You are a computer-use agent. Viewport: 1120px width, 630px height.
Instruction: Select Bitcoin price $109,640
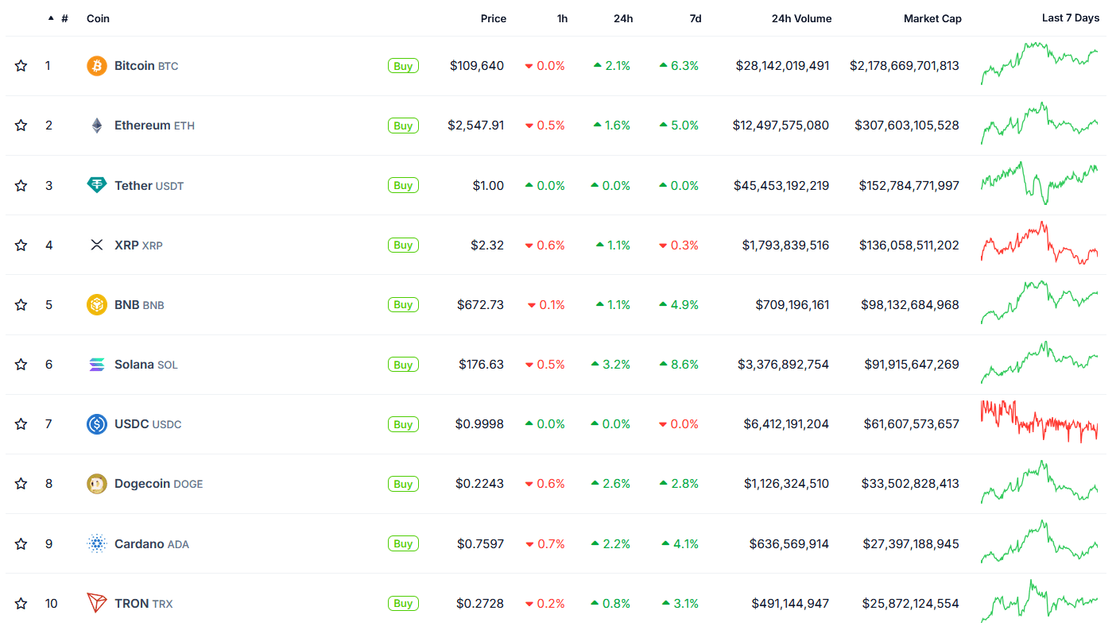tap(477, 66)
